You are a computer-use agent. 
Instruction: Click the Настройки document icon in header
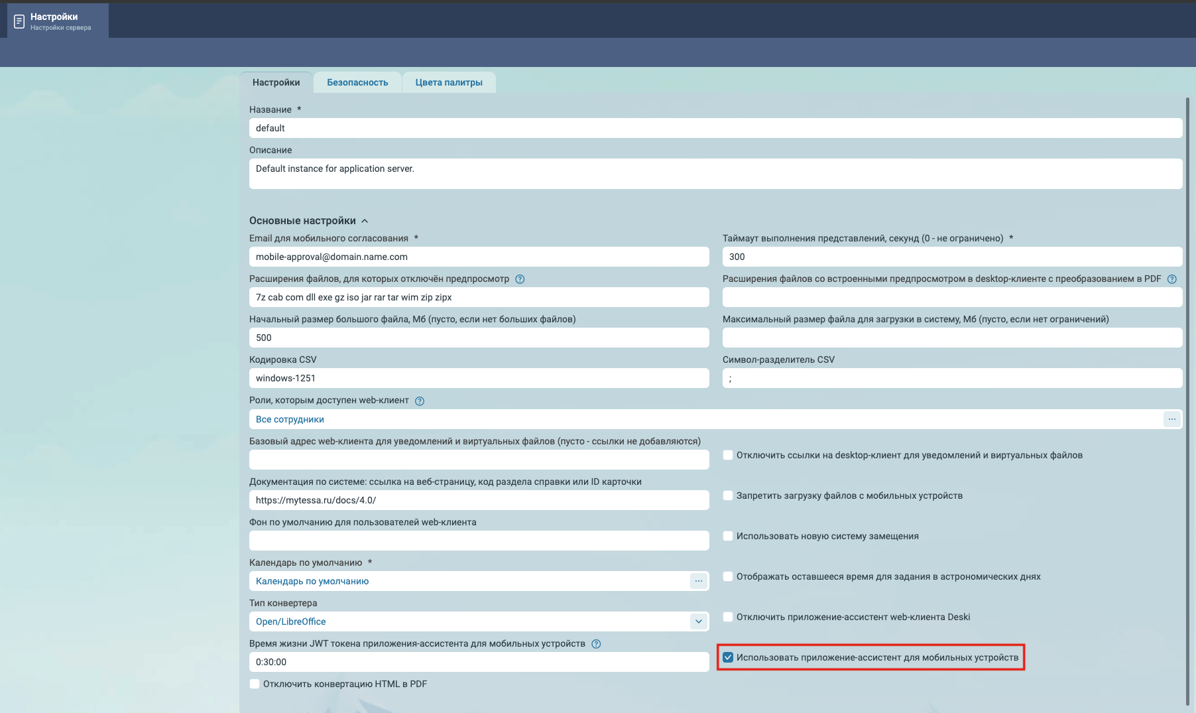click(x=19, y=22)
